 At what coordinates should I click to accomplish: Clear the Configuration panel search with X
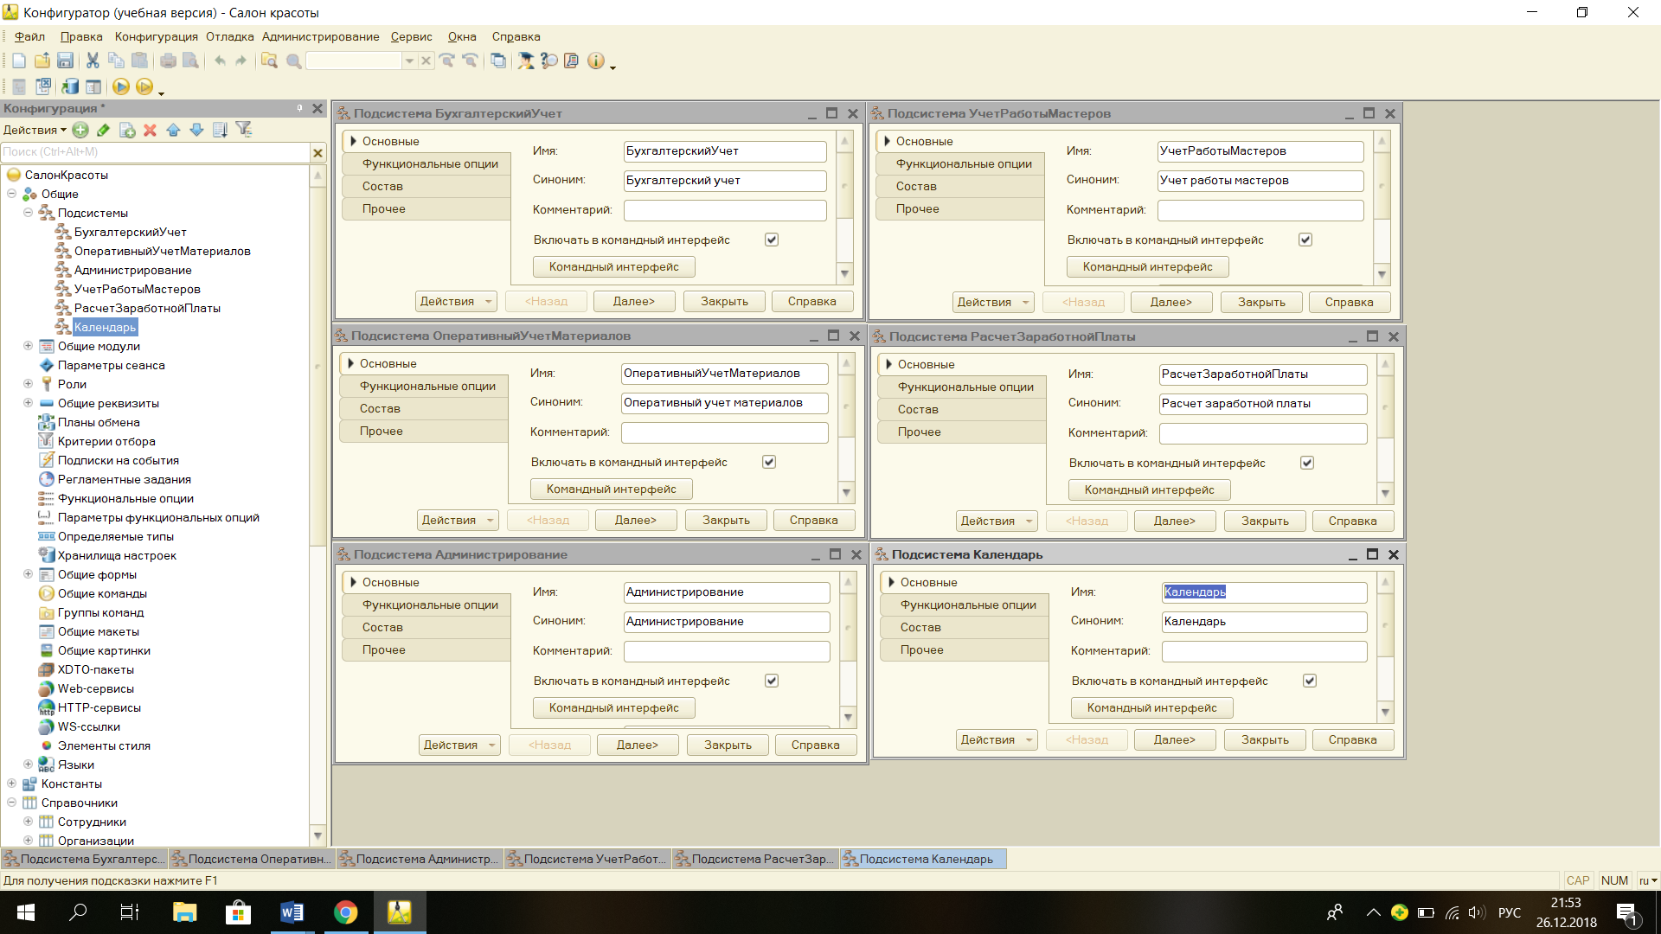pos(317,153)
